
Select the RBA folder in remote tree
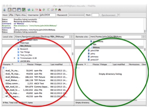point(95,44)
